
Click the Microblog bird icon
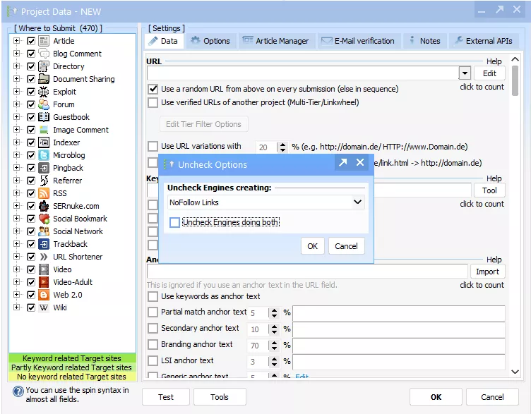(x=44, y=155)
